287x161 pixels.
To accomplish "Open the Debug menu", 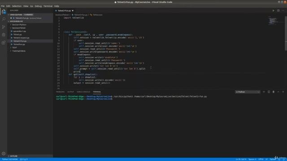I will click(38, 6).
